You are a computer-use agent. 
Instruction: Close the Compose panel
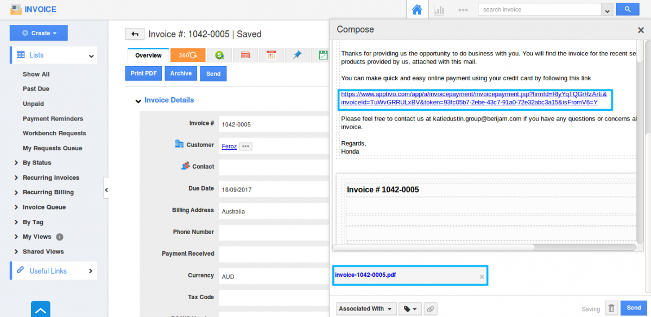click(x=641, y=30)
